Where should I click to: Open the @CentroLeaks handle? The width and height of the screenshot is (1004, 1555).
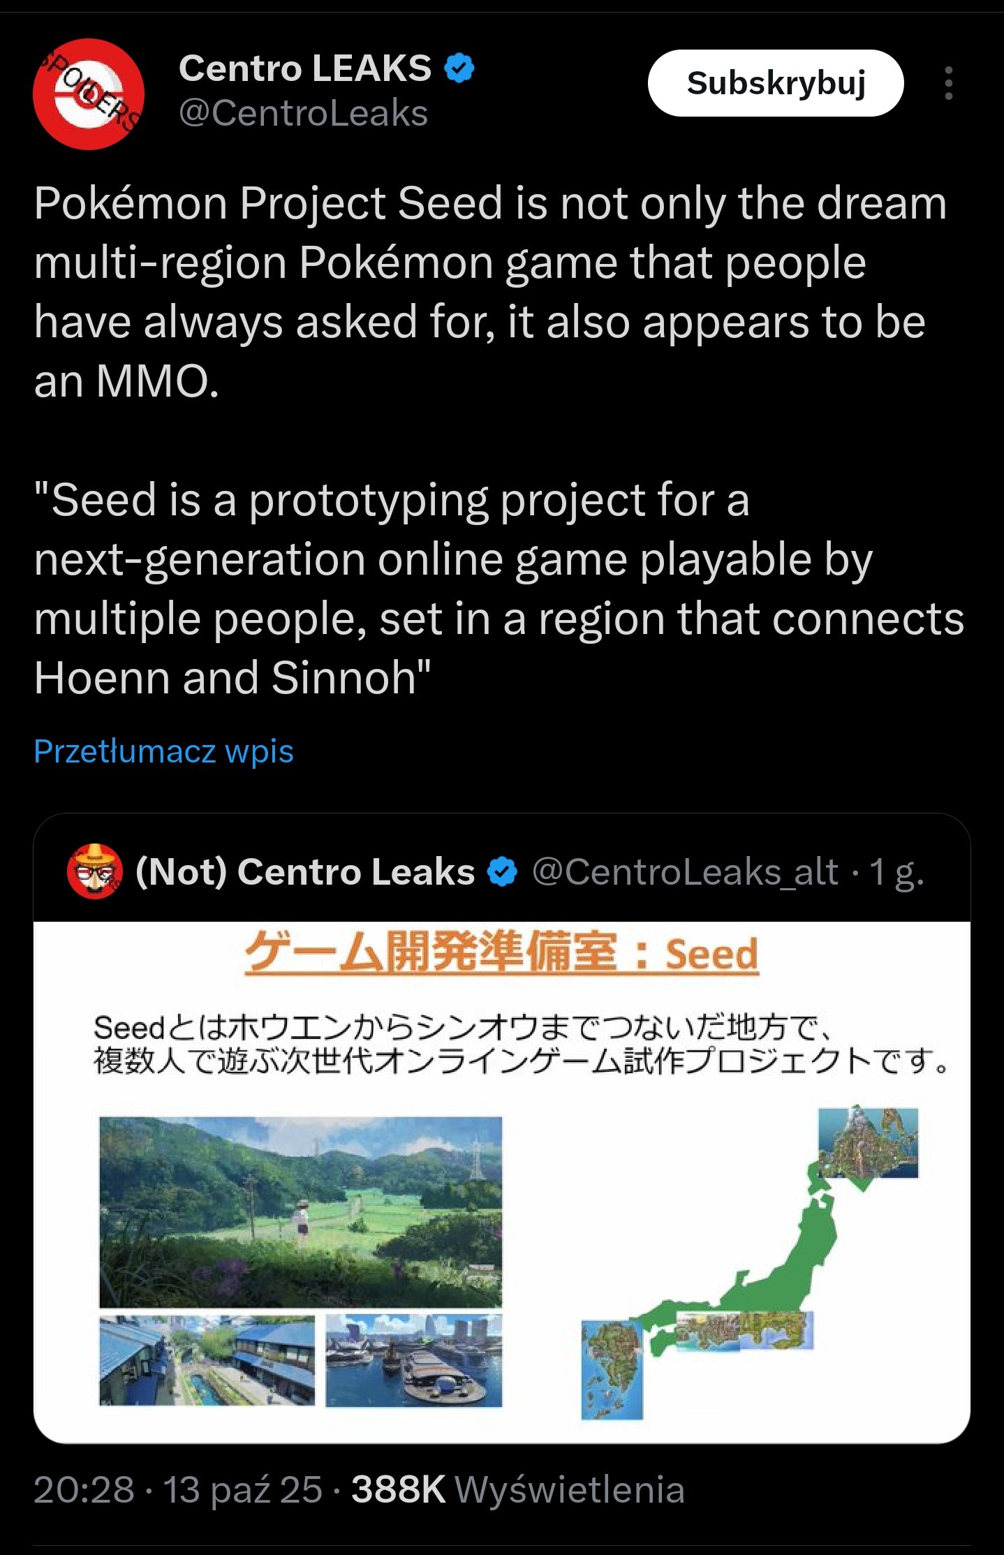[303, 113]
